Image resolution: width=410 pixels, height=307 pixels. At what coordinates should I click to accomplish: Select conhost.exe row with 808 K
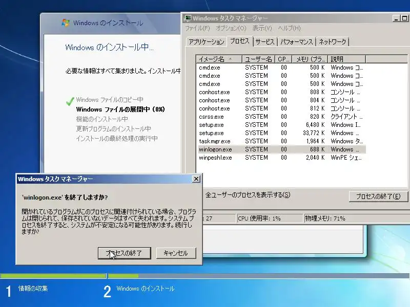[x=281, y=92]
